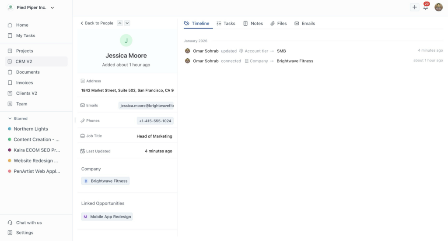448x241 pixels.
Task: Click Back to People link
Action: click(x=97, y=23)
